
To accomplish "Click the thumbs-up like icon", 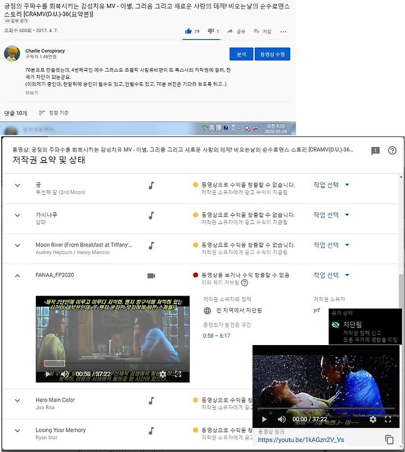I will [188, 31].
